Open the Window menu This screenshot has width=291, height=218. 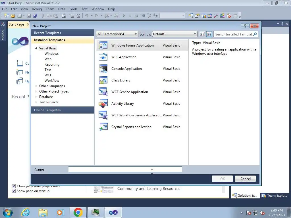pos(98,9)
